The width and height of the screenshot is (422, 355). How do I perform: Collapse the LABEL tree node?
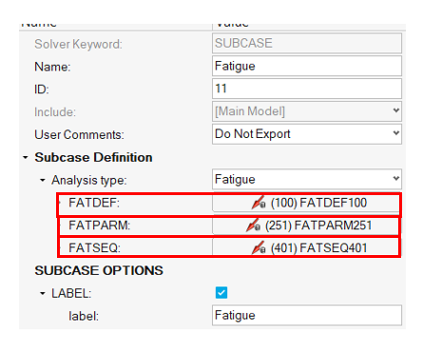[x=43, y=293]
